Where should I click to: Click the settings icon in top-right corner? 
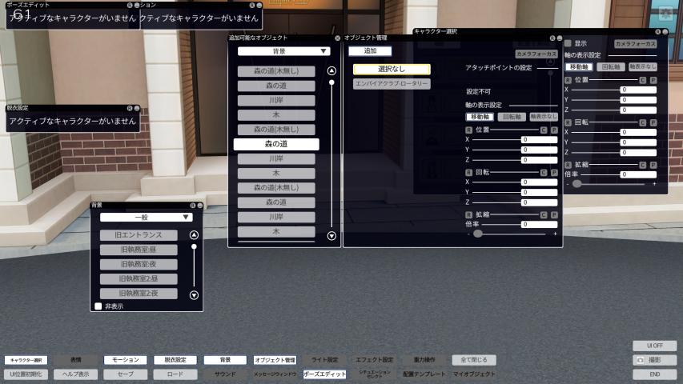coord(669,14)
